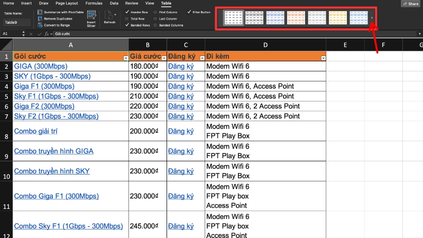Expand the table styles gallery arrow
The image size is (423, 238).
tap(372, 18)
